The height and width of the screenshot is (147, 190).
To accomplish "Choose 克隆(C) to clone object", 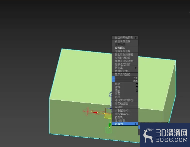I will pyautogui.click(x=125, y=107).
